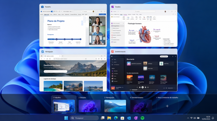Image resolution: width=217 pixels, height=121 pixels.
Task: Expand the hidden icons chevron in system tray
Action: [188, 118]
